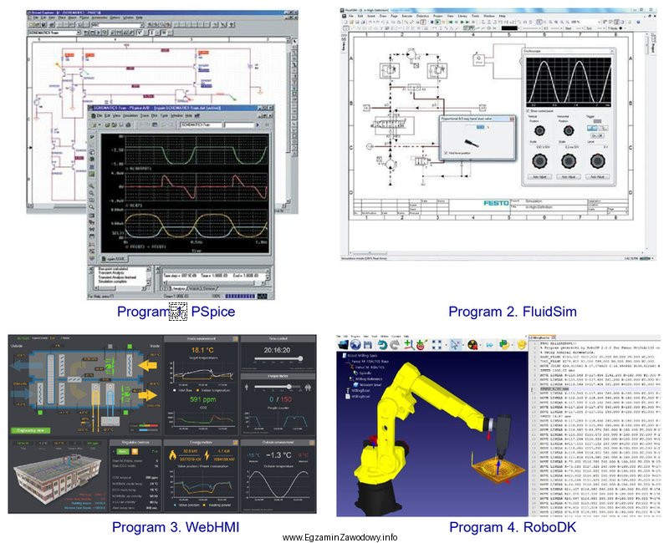This screenshot has height=543, width=669.
Task: Open the Execute menu in FluidSim
Action: point(407,16)
